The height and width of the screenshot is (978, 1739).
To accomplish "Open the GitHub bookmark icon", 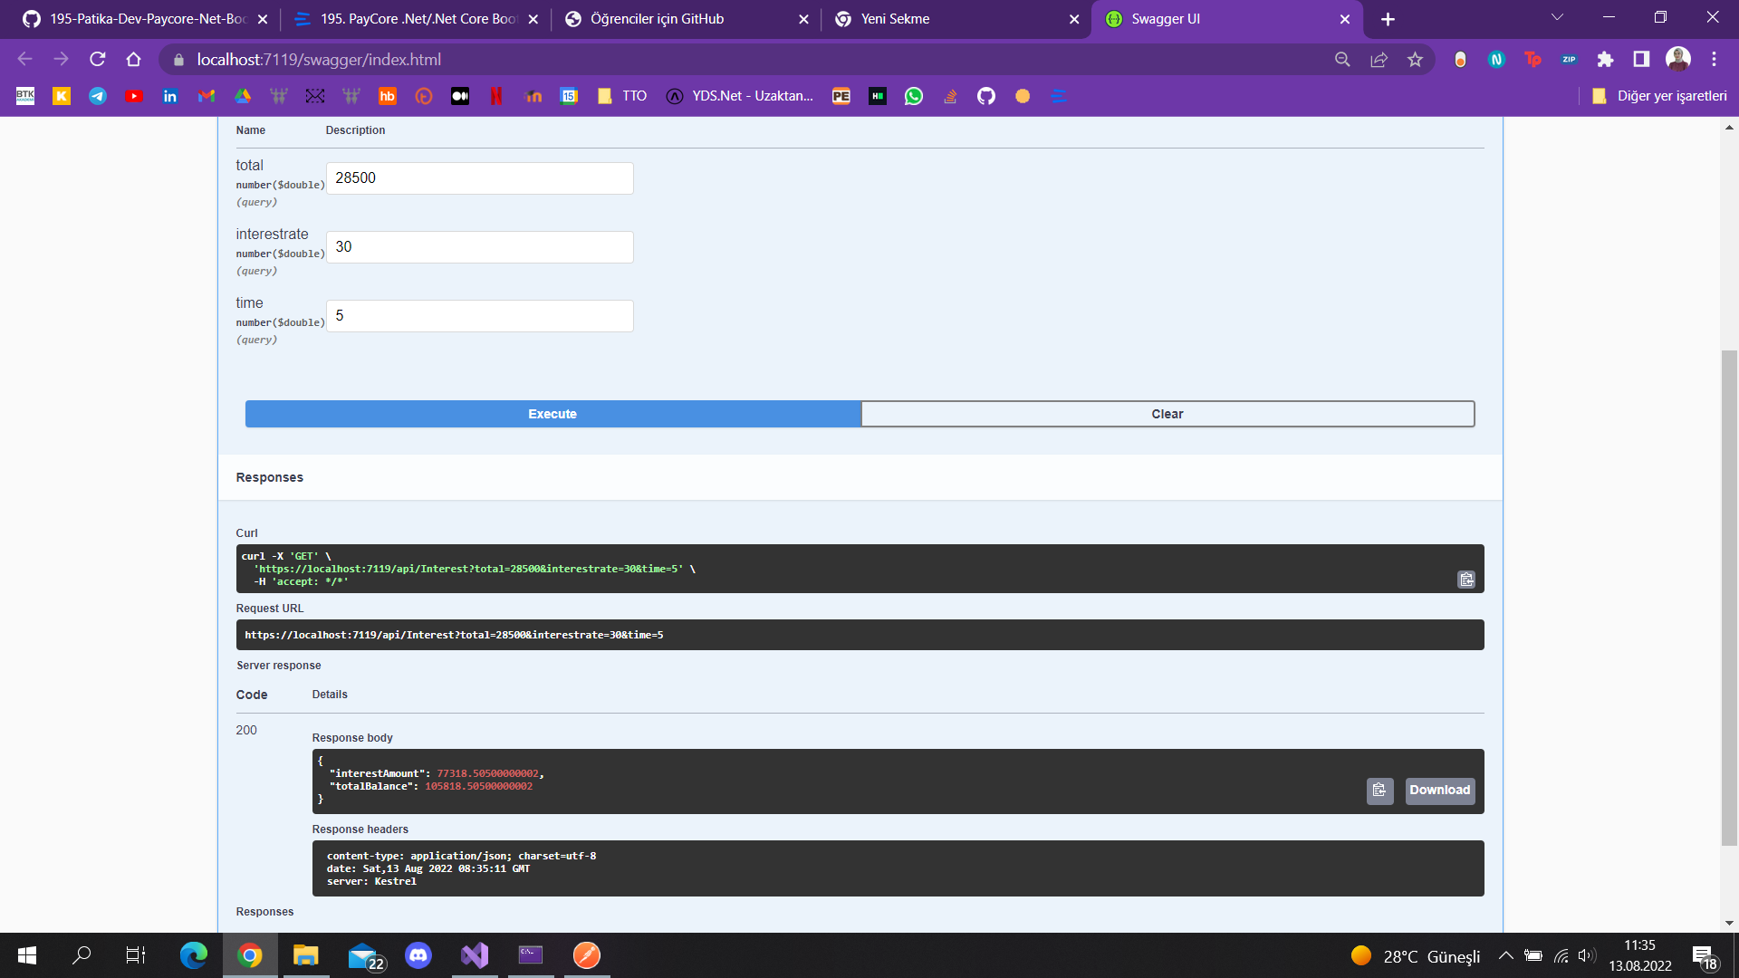I will pyautogui.click(x=986, y=96).
